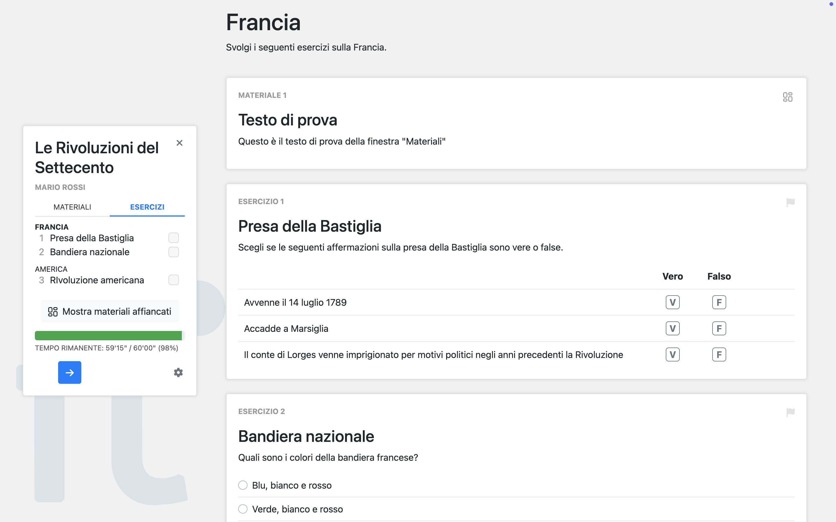
Task: Open settings with the gear icon
Action: coord(178,372)
